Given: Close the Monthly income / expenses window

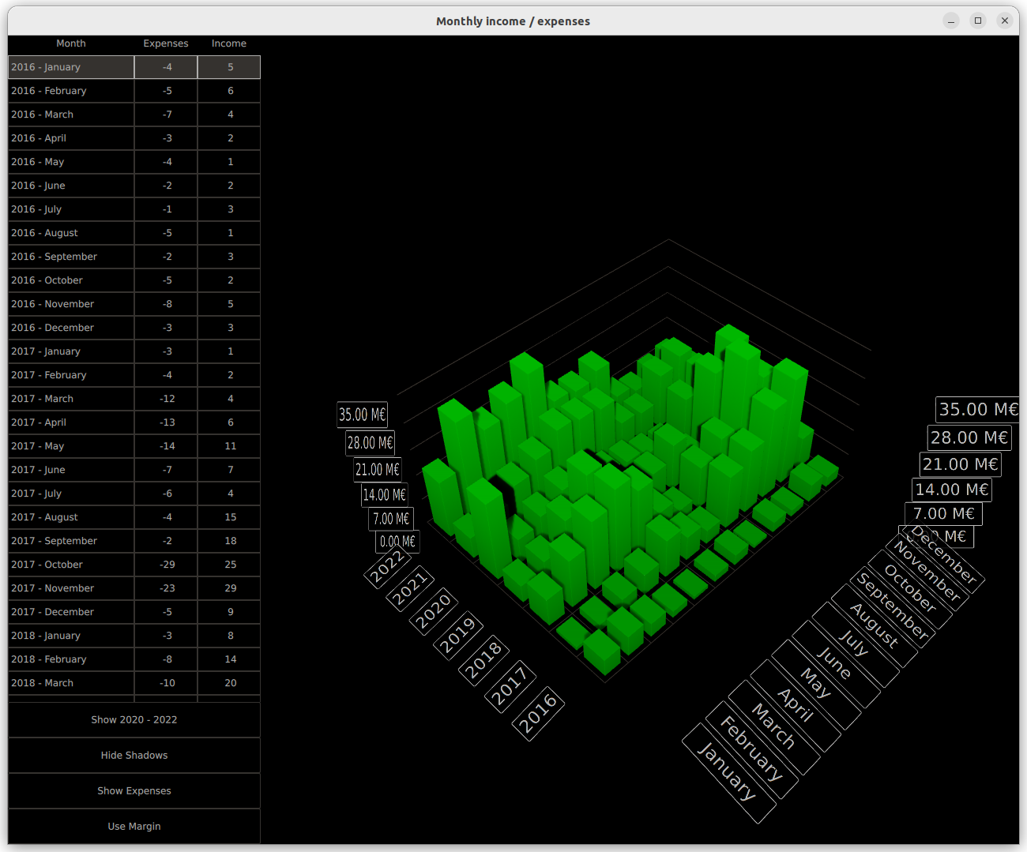Looking at the screenshot, I should (x=1005, y=21).
